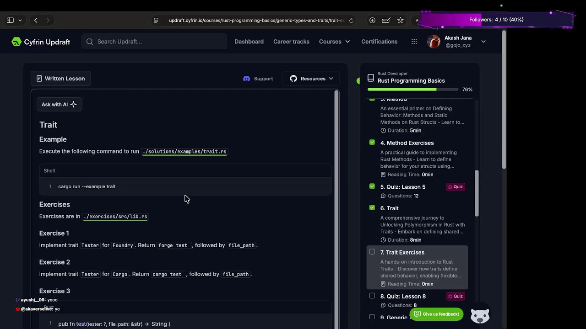The height and width of the screenshot is (329, 586).
Task: Click the Discord Support icon
Action: (247, 79)
